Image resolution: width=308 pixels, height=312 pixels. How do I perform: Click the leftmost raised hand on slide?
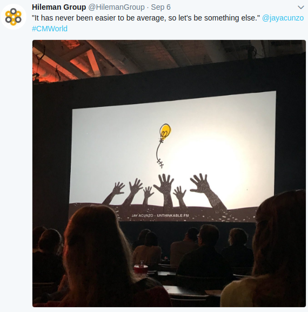click(115, 193)
